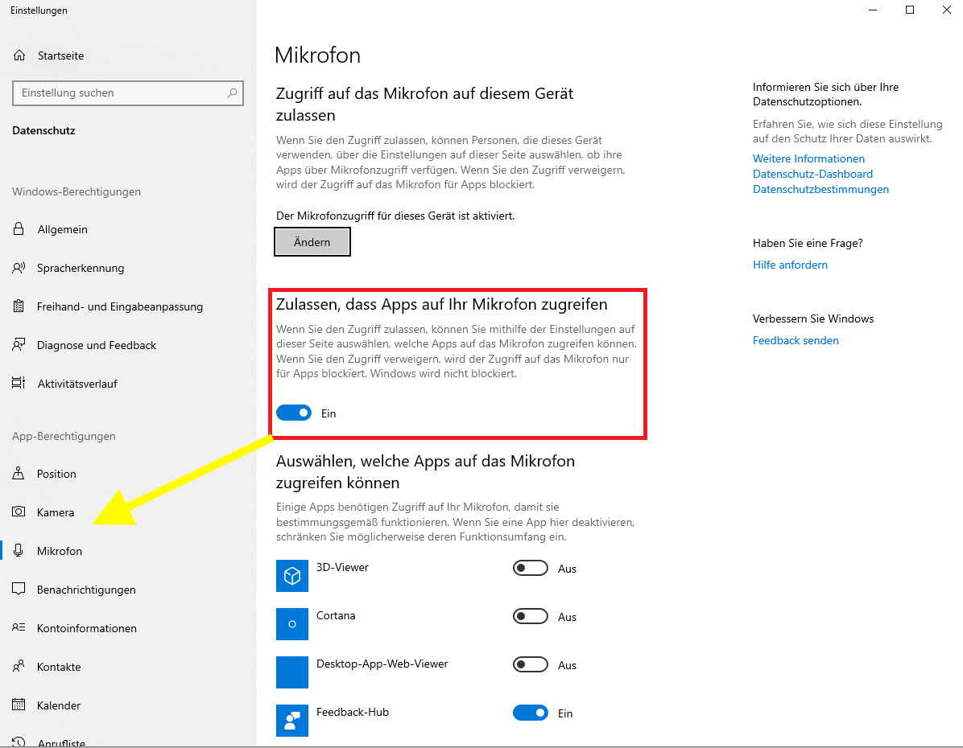Viewport: 963px width, 748px height.
Task: Click the Position location icon
Action: point(19,474)
